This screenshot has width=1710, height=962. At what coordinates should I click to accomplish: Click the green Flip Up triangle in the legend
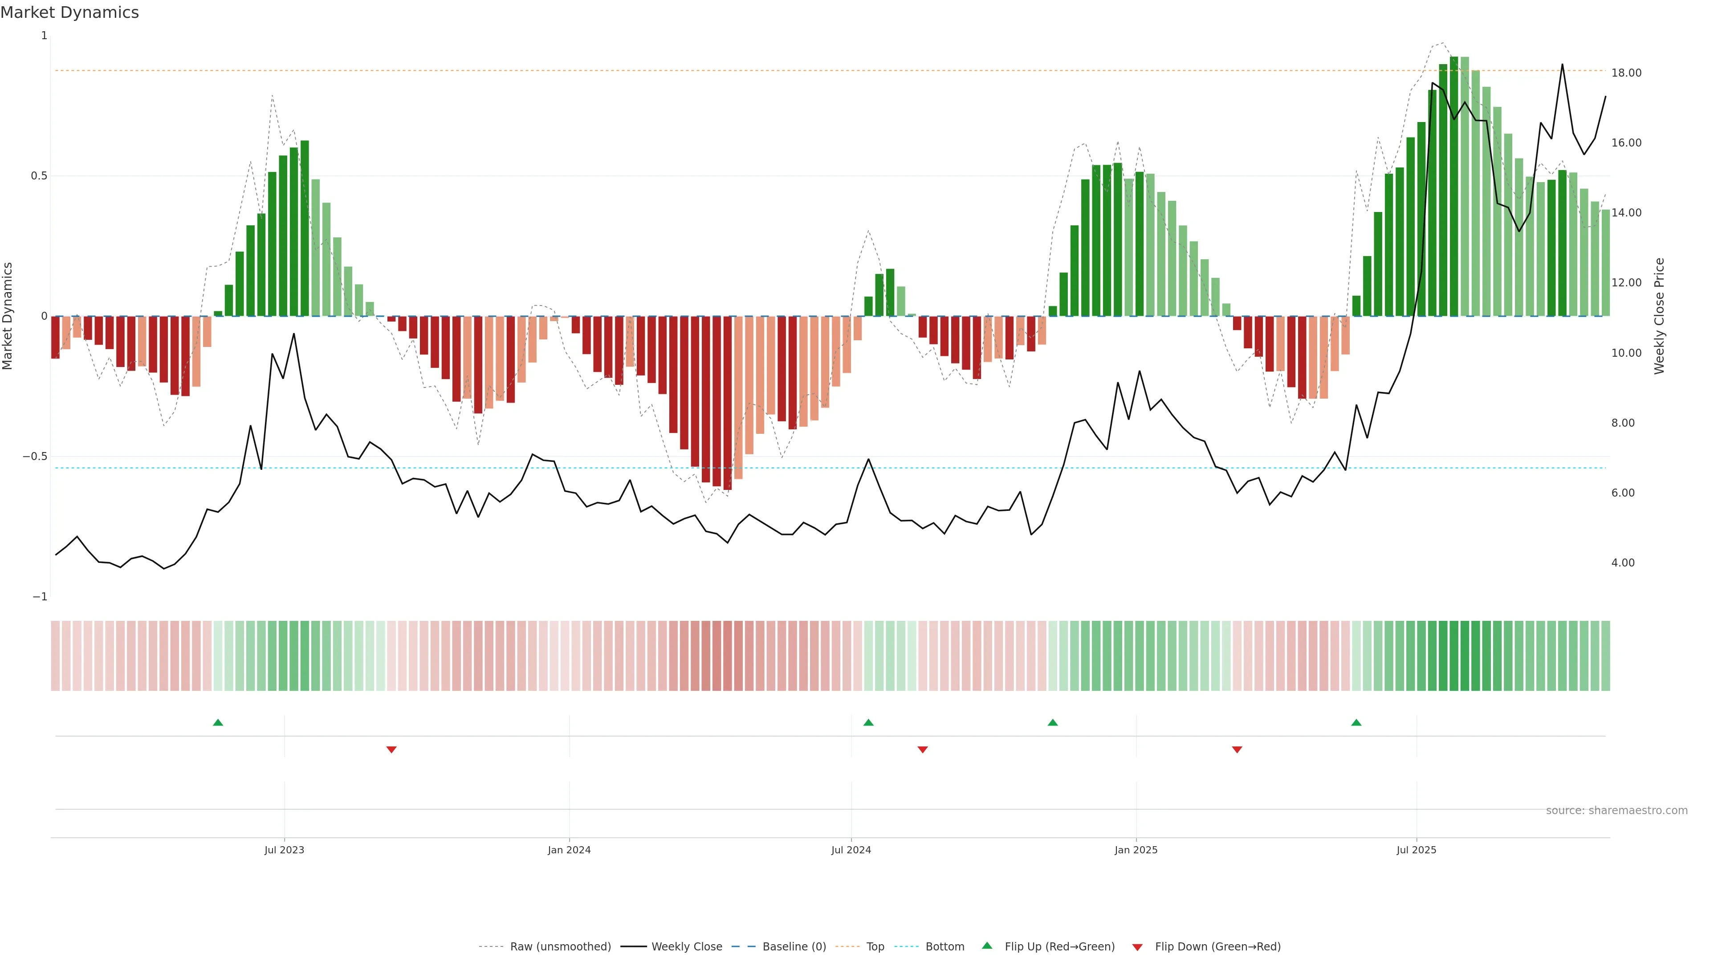tap(986, 946)
